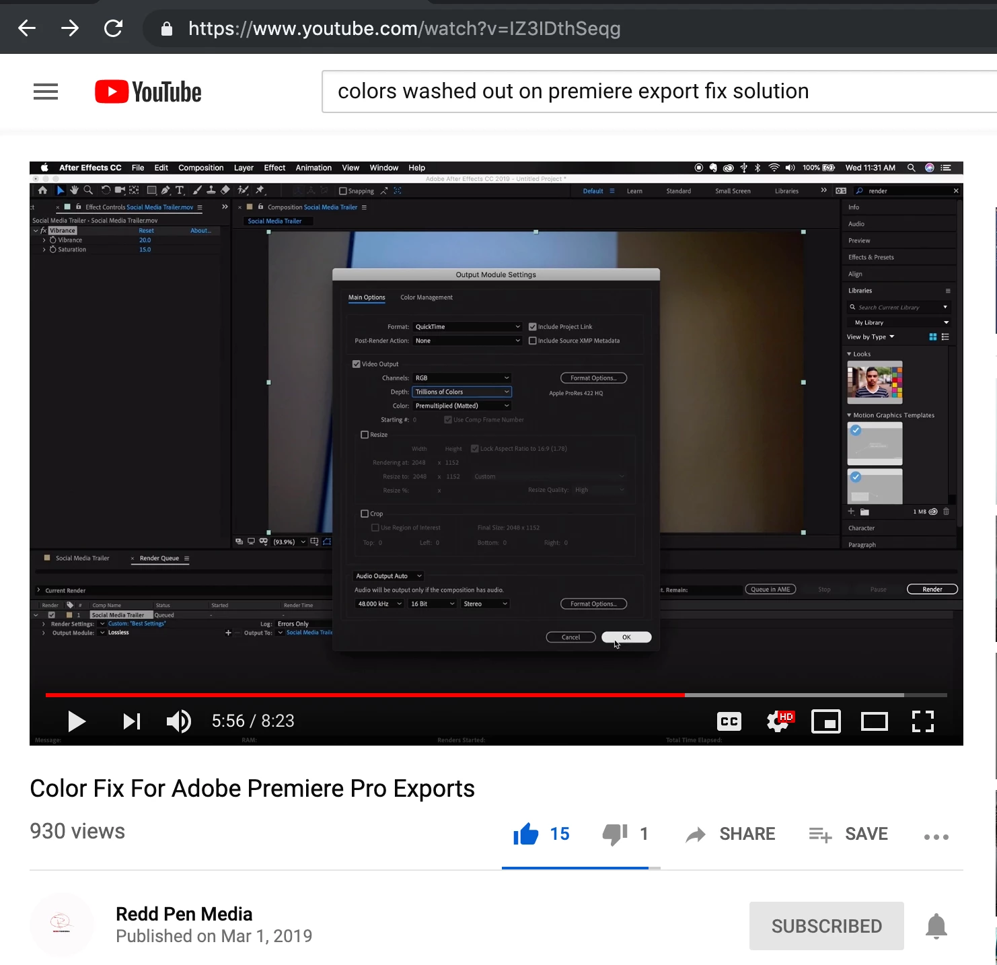This screenshot has width=997, height=965.
Task: Open the YouTube hamburger menu
Action: point(46,92)
